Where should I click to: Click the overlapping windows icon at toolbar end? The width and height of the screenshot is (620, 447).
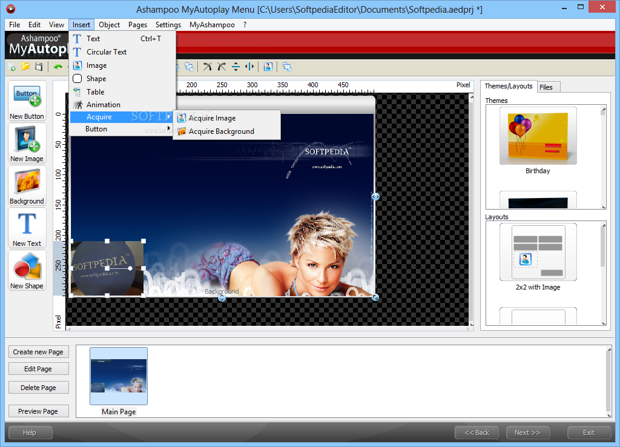coord(287,67)
